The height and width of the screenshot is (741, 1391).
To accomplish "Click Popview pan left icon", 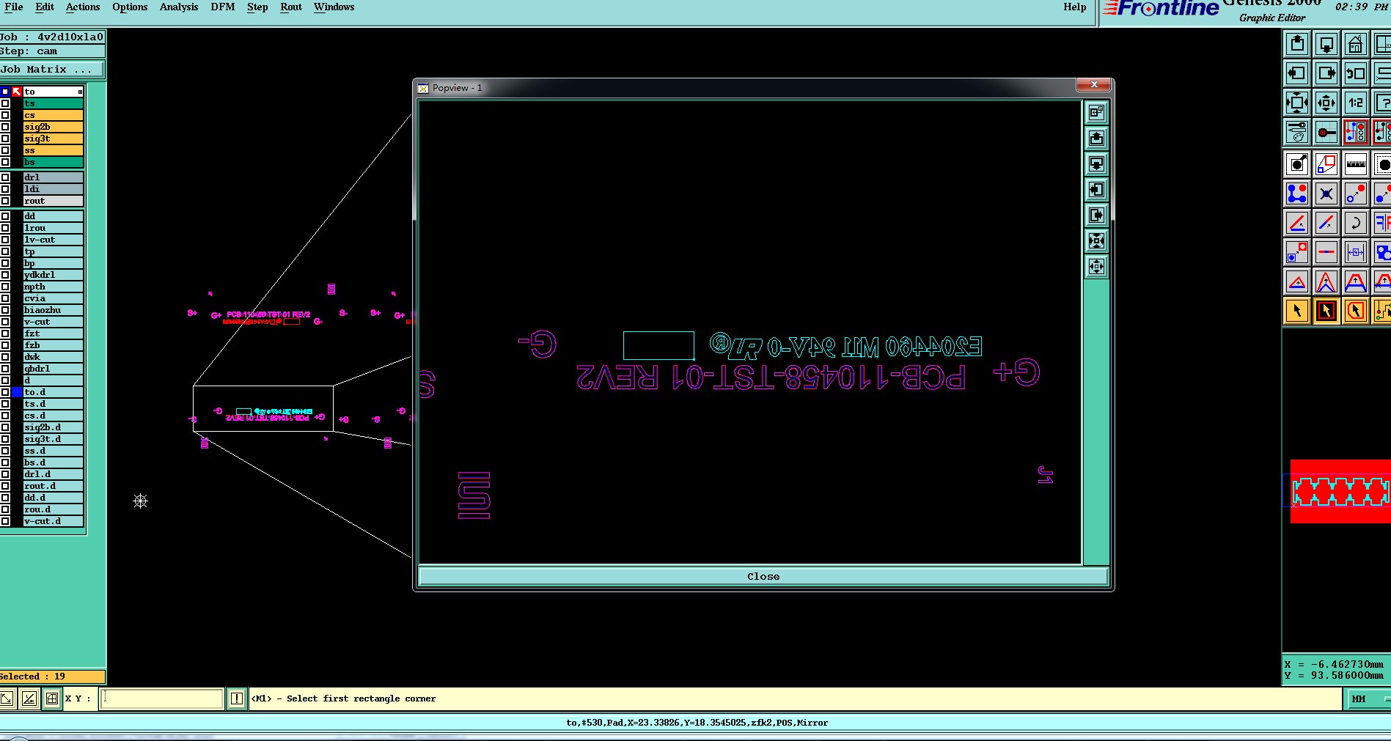I will pos(1096,189).
